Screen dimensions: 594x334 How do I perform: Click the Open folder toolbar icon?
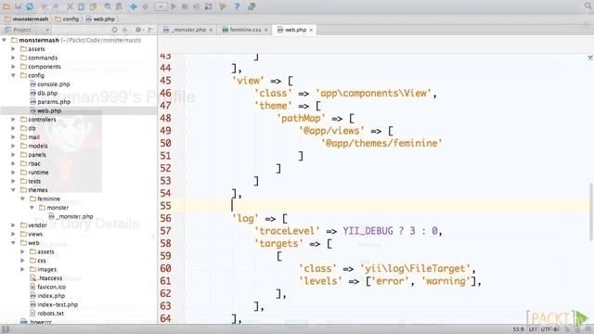(6, 6)
